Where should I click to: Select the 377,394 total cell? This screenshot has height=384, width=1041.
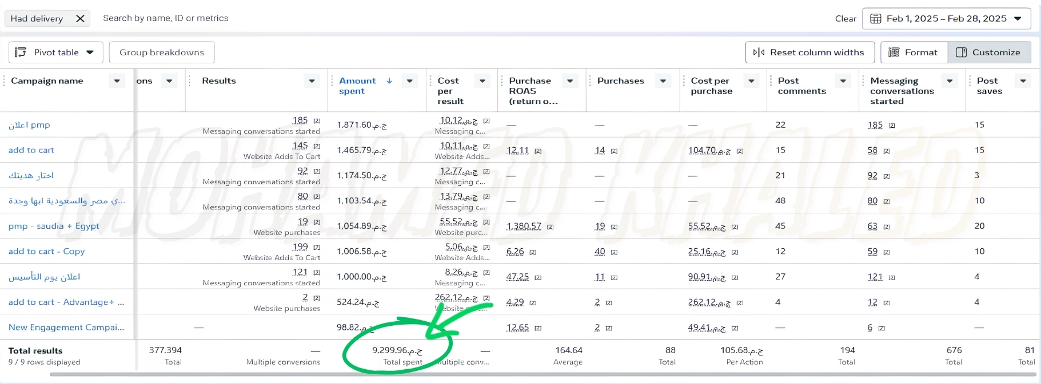[x=165, y=350]
